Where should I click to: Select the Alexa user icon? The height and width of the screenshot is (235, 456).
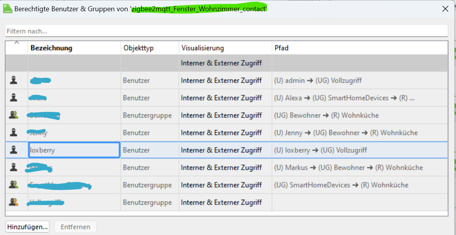[14, 98]
